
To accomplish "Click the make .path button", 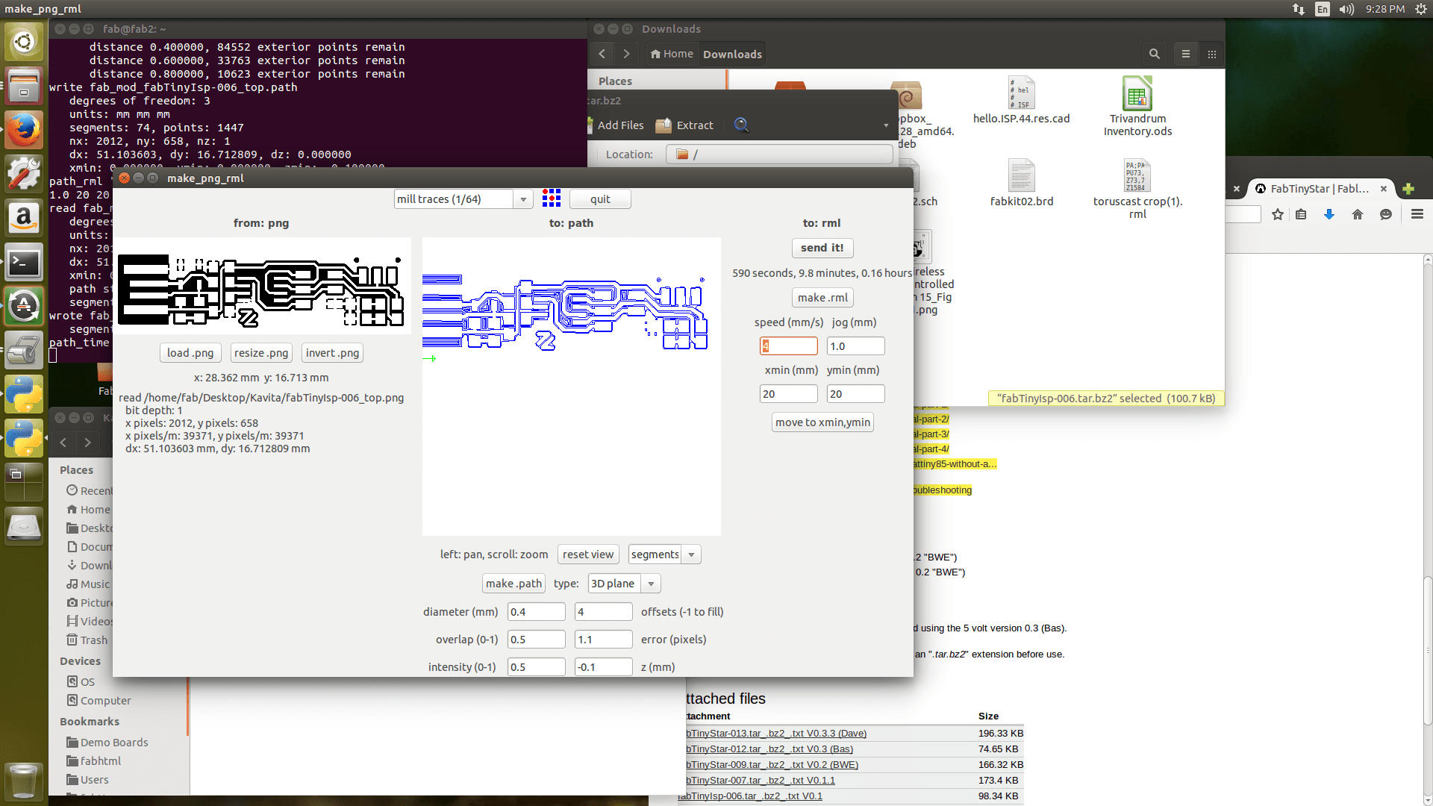I will [x=513, y=584].
